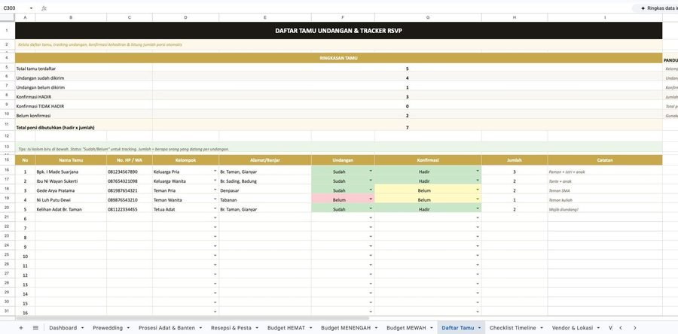Select the Keluarga Wanita cell
This screenshot has height=334, width=678.
click(x=185, y=181)
